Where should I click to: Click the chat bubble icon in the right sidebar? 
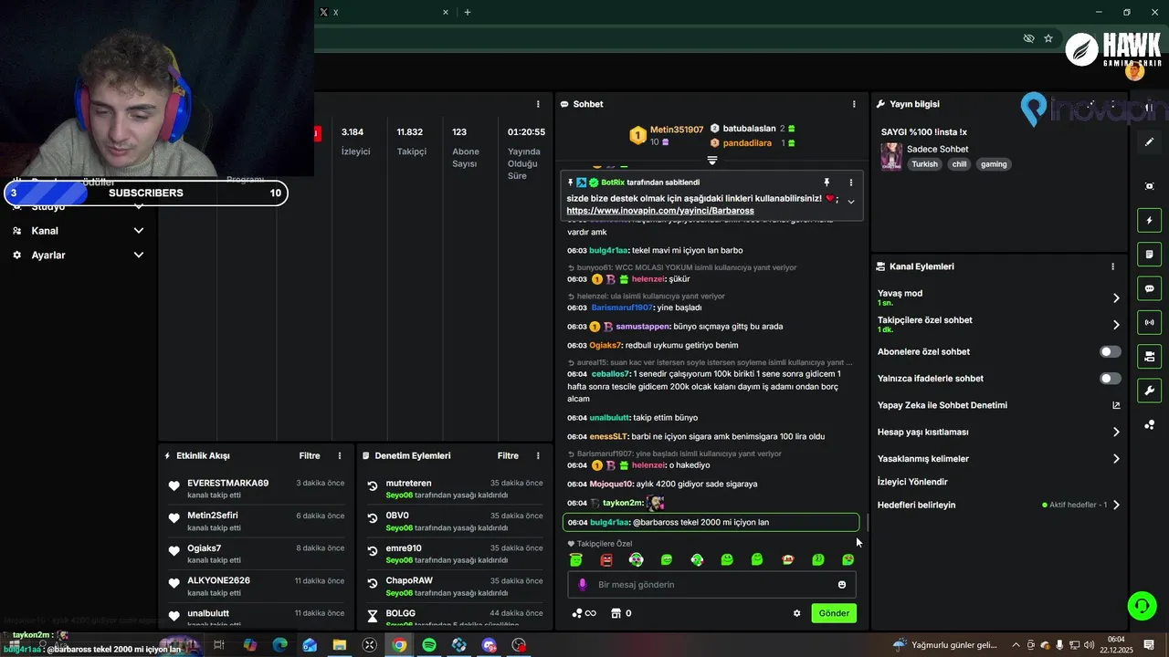(x=1150, y=288)
